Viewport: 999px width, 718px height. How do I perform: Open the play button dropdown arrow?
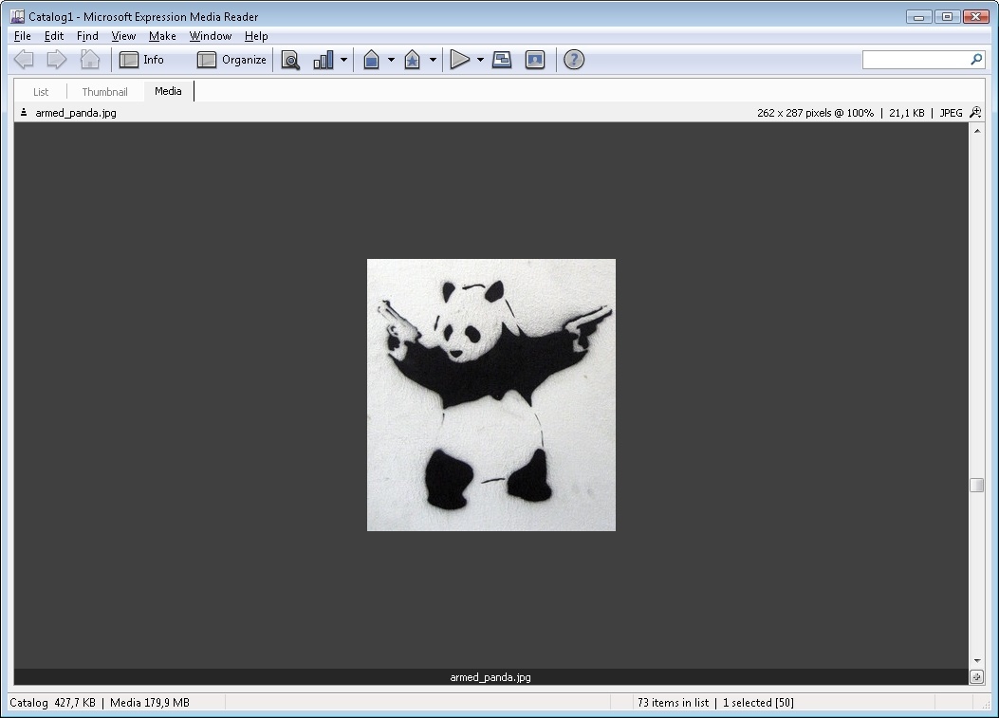pyautogui.click(x=480, y=60)
